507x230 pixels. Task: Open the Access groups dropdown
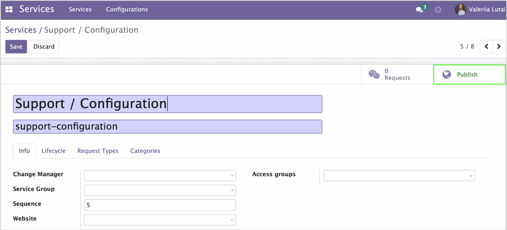(399, 175)
